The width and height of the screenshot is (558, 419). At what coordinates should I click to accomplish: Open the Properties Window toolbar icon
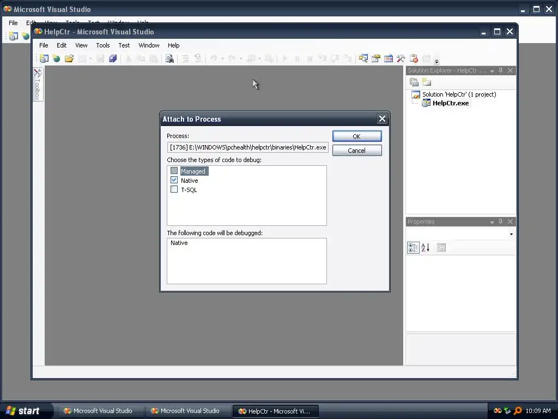coord(376,58)
